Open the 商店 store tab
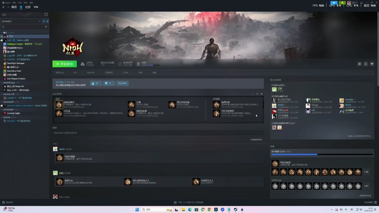The image size is (379, 213). pos(14,7)
